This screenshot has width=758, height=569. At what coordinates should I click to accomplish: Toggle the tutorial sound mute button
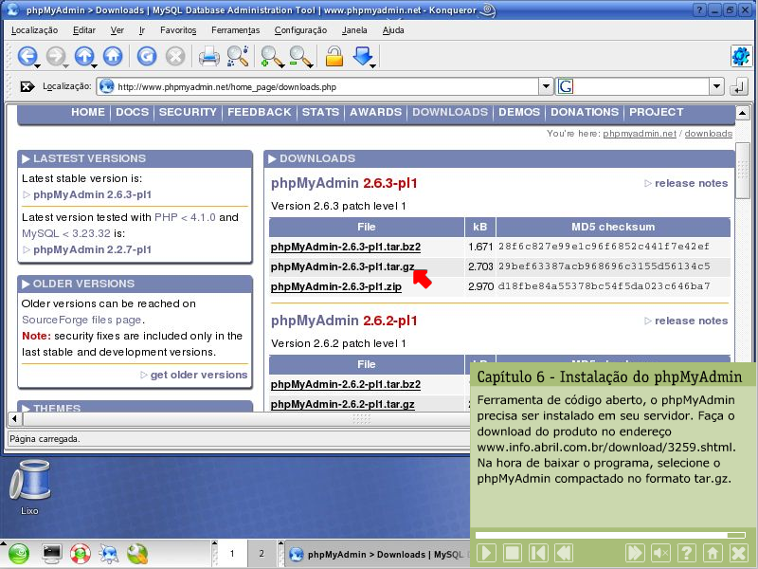coord(661,553)
